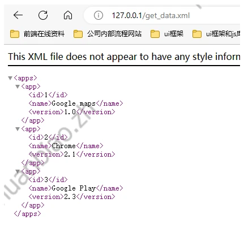Click the closing apps tag
This screenshot has width=244, height=229.
[x=27, y=214]
